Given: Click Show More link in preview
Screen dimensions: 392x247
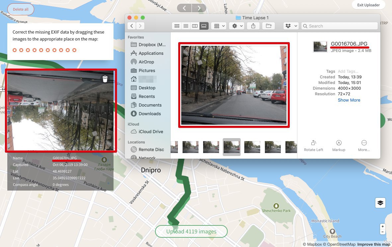Looking at the screenshot, I should click(x=349, y=100).
